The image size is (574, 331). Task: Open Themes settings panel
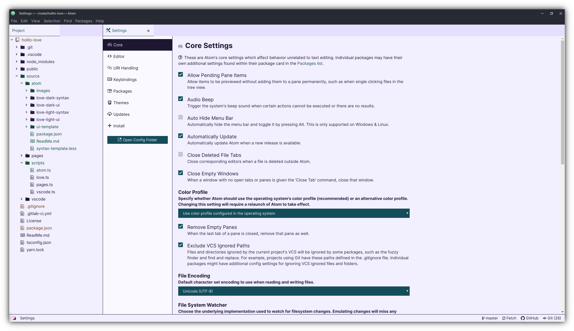point(121,102)
